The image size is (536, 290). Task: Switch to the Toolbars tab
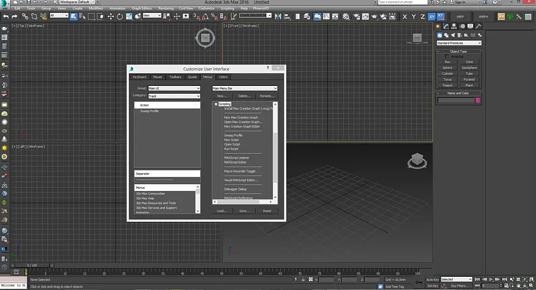(175, 77)
